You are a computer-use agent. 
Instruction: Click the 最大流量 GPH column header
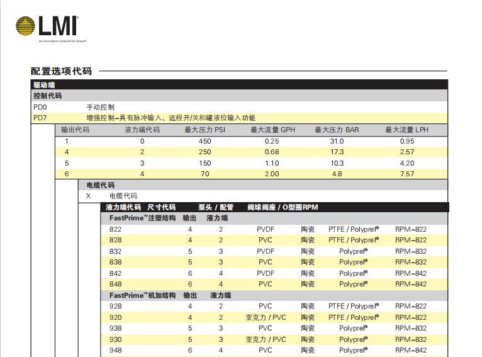[272, 130]
